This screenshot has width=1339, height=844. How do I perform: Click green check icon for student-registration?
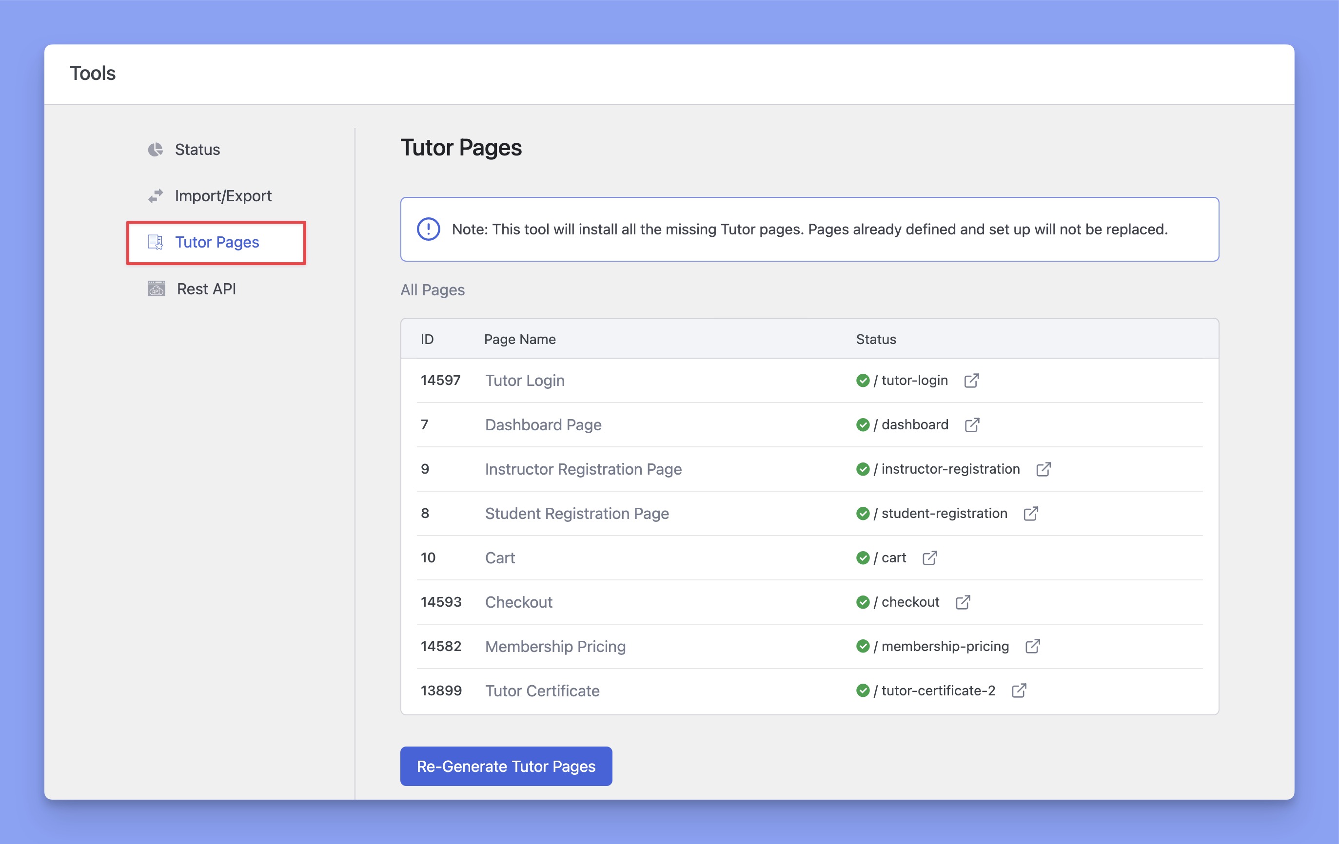863,514
